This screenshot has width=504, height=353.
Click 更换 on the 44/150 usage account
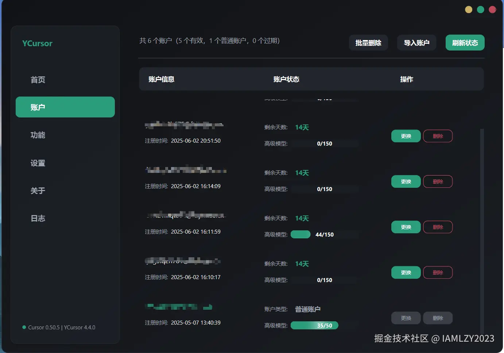(406, 227)
